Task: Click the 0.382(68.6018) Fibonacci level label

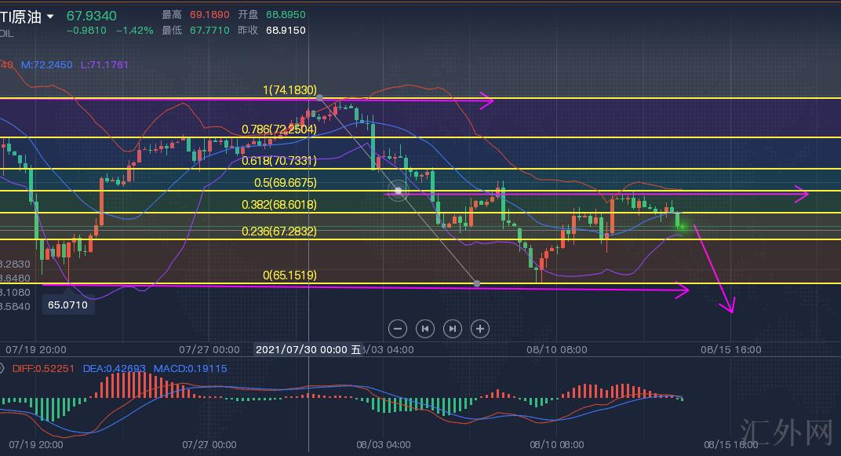Action: [279, 204]
